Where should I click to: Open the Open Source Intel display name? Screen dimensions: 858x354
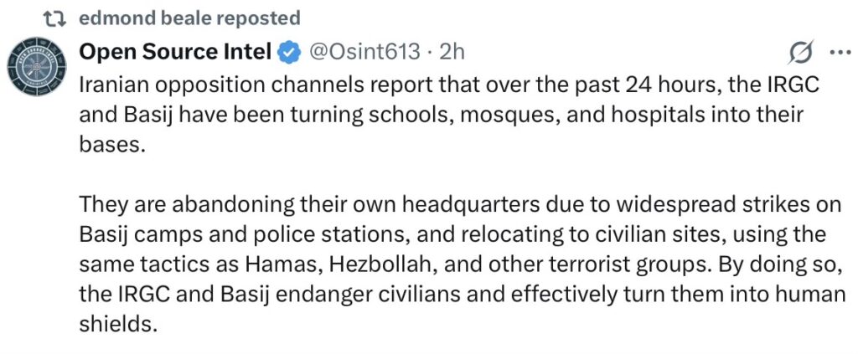point(174,52)
